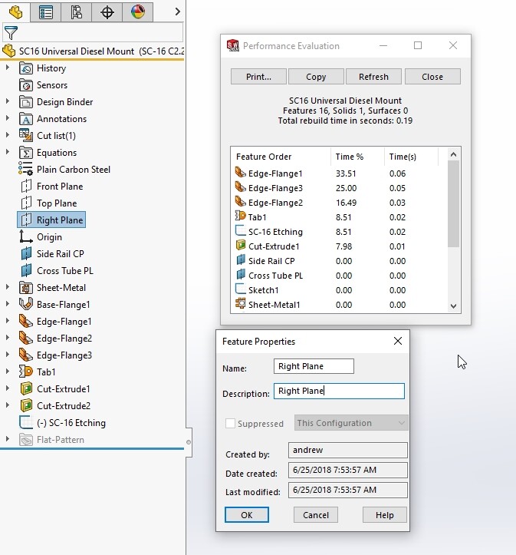Select the History folder icon
516x555 pixels.
click(26, 68)
